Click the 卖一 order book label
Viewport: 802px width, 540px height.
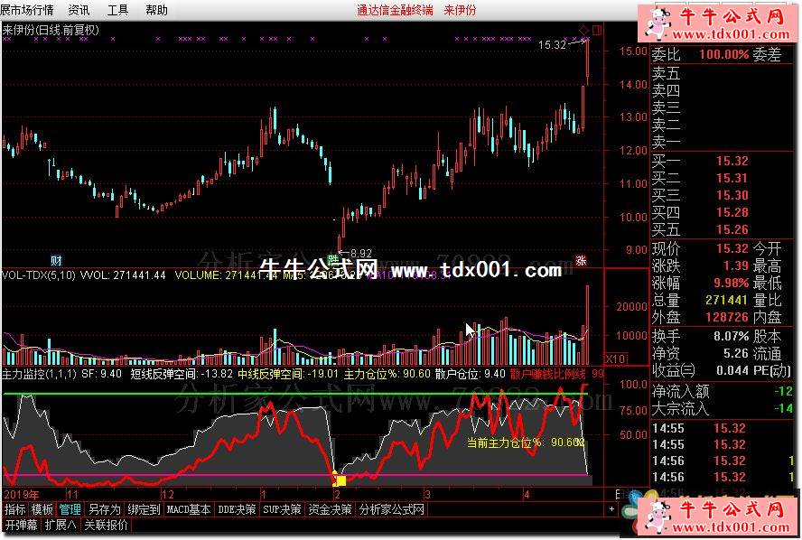[x=666, y=142]
